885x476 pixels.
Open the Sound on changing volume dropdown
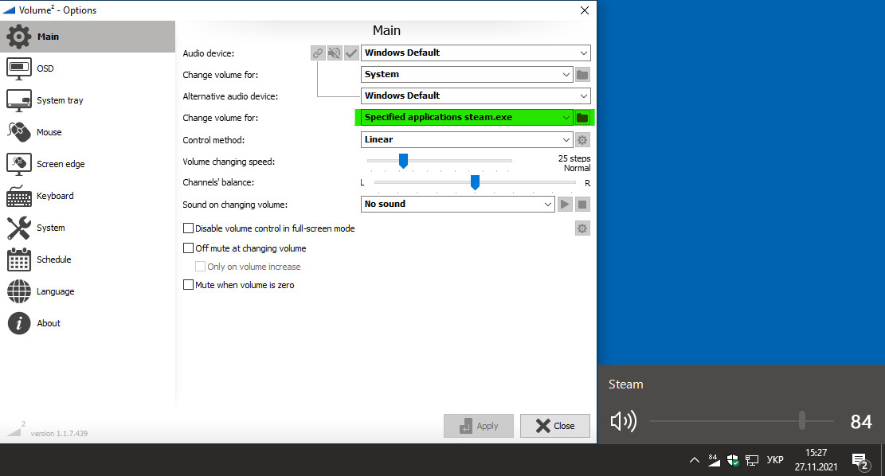pyautogui.click(x=458, y=204)
